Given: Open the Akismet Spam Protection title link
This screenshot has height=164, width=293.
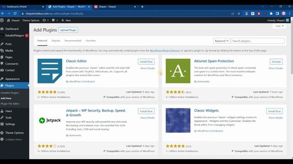Looking at the screenshot, I should [214, 61].
